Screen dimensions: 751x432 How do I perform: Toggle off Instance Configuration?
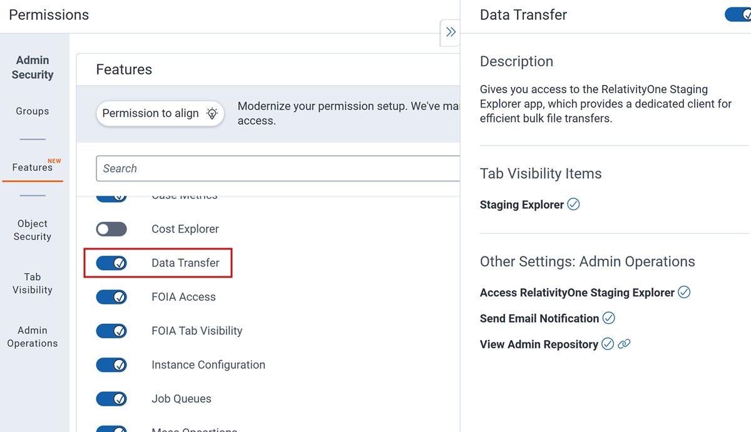pyautogui.click(x=111, y=364)
